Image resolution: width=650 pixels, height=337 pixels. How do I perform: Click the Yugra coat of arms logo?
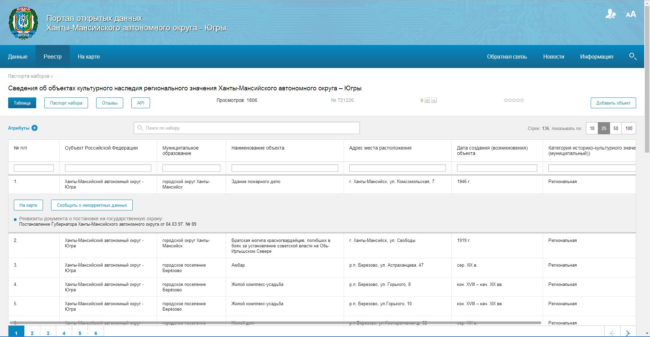23,23
